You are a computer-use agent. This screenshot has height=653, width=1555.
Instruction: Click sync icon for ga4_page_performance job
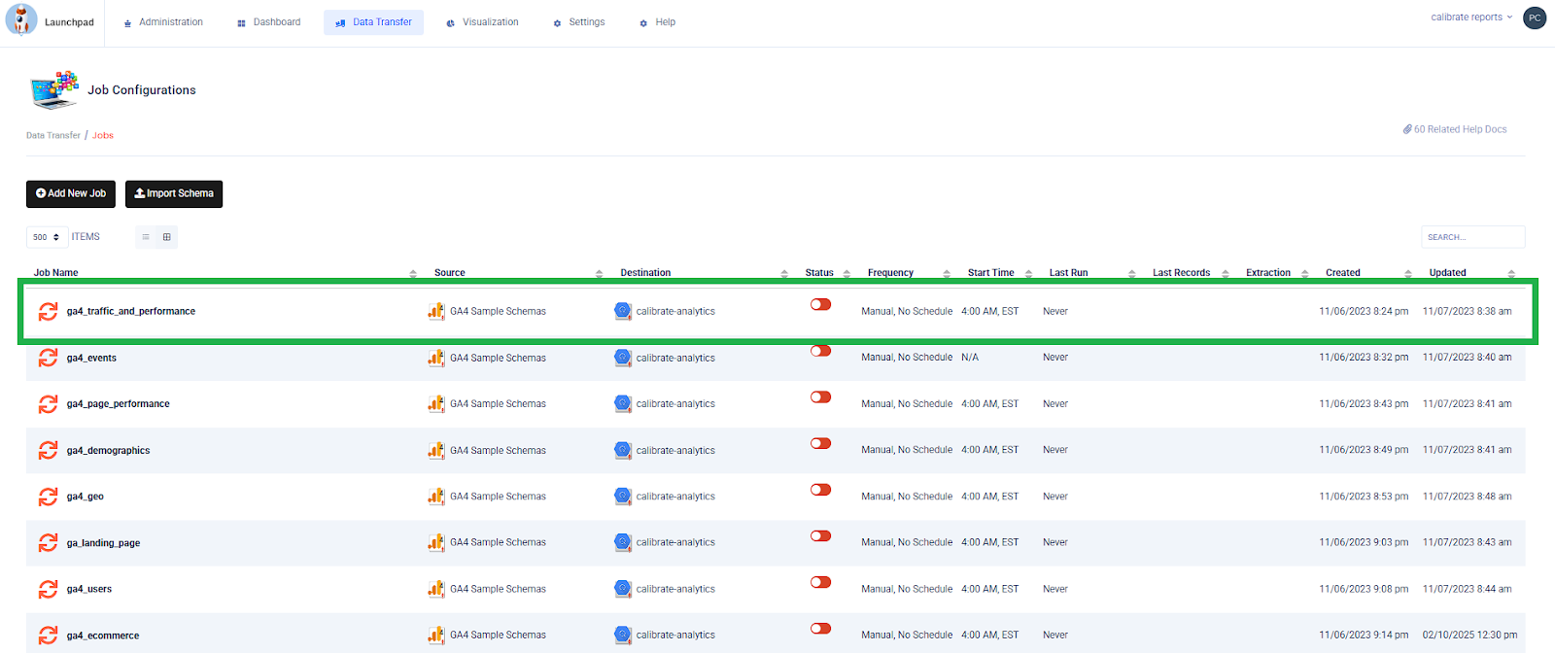[48, 403]
